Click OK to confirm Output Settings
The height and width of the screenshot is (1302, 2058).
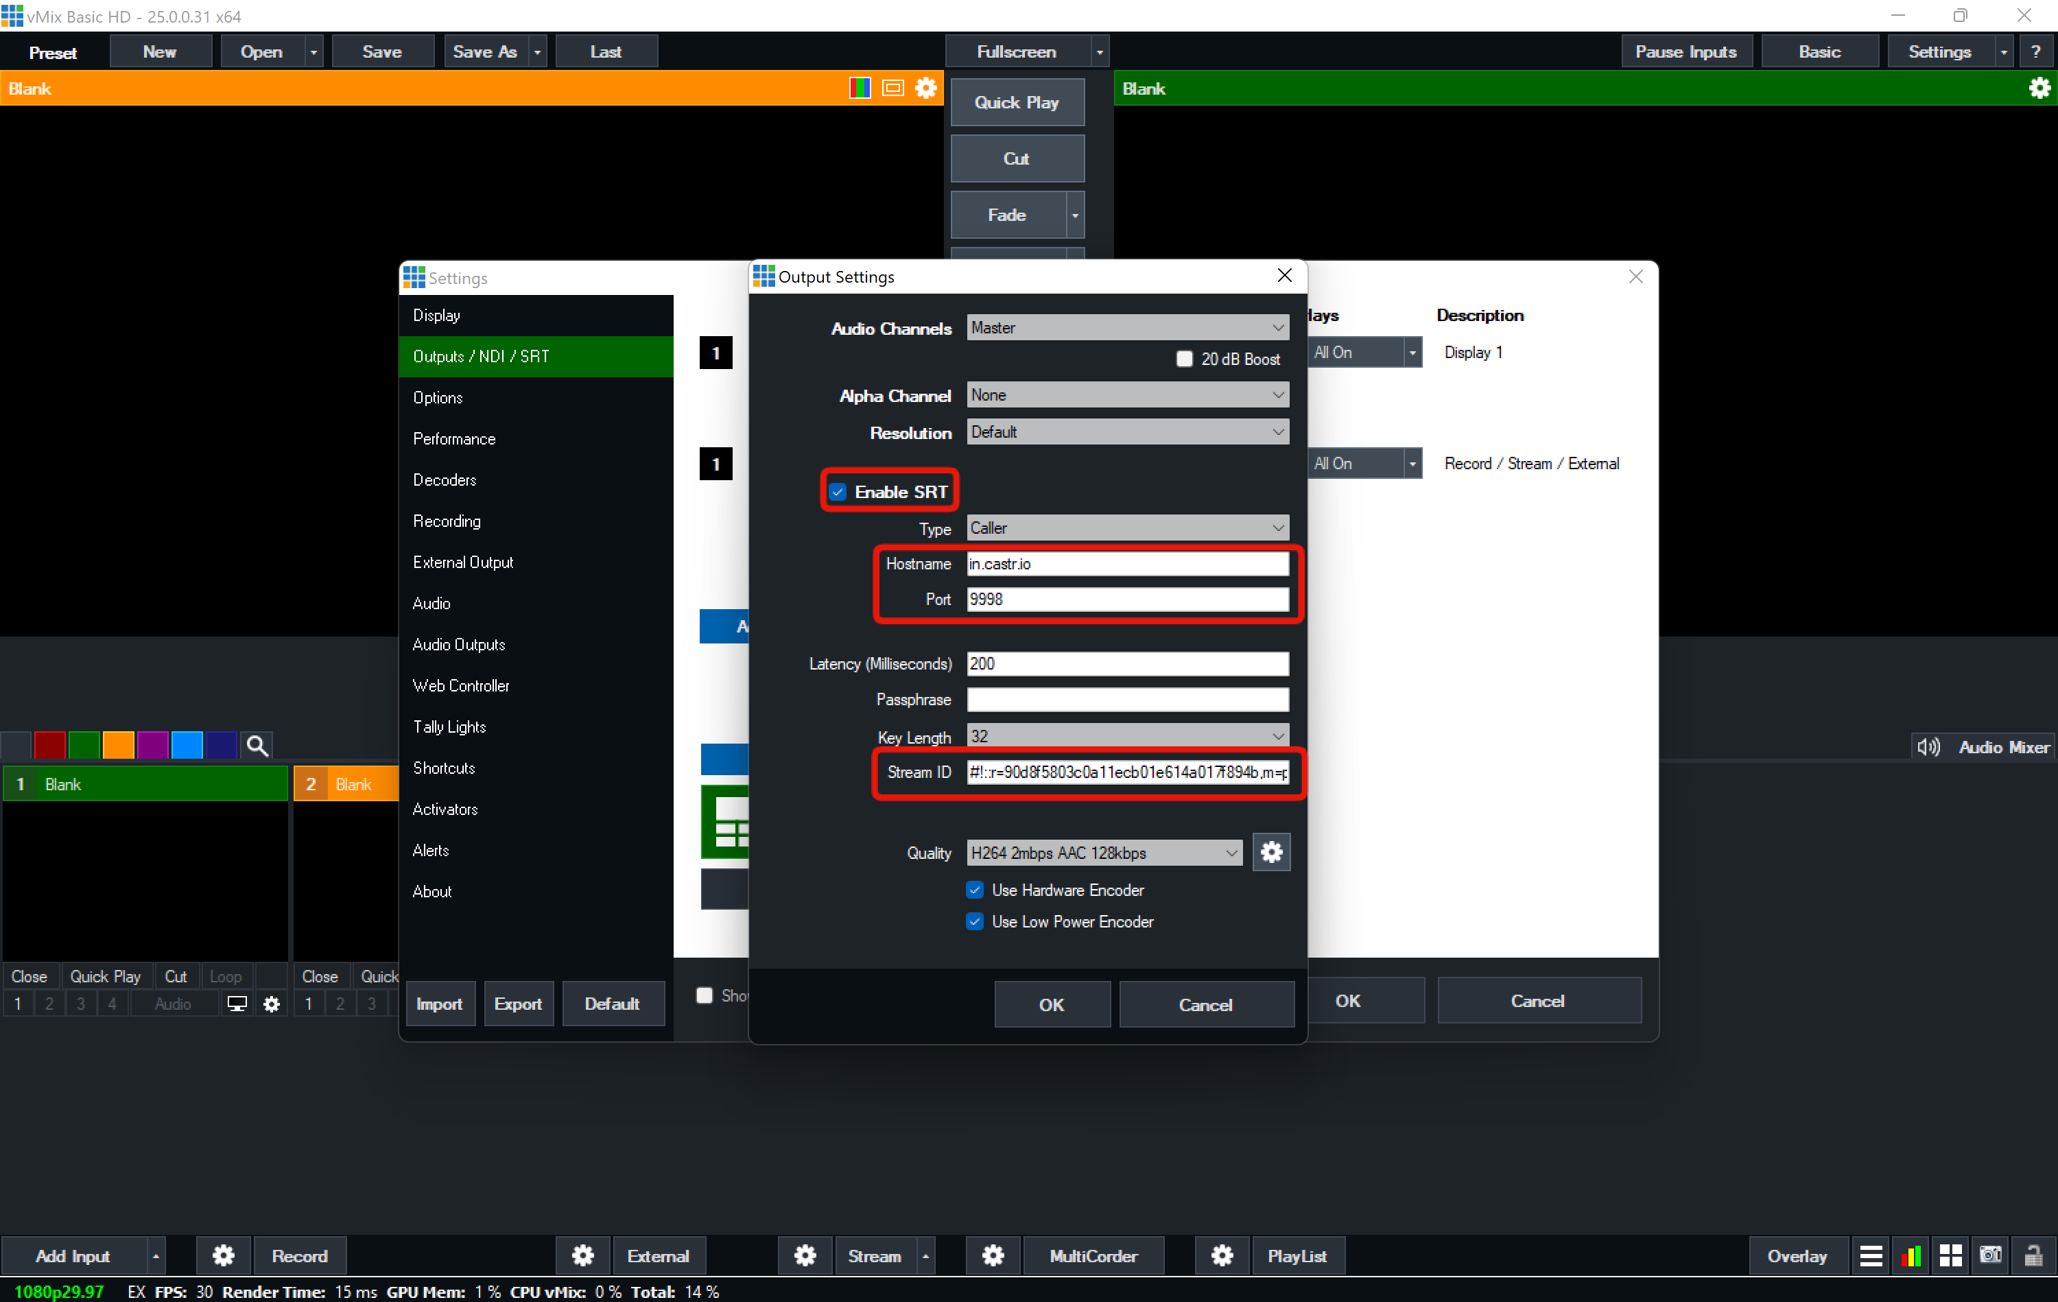[1052, 1004]
